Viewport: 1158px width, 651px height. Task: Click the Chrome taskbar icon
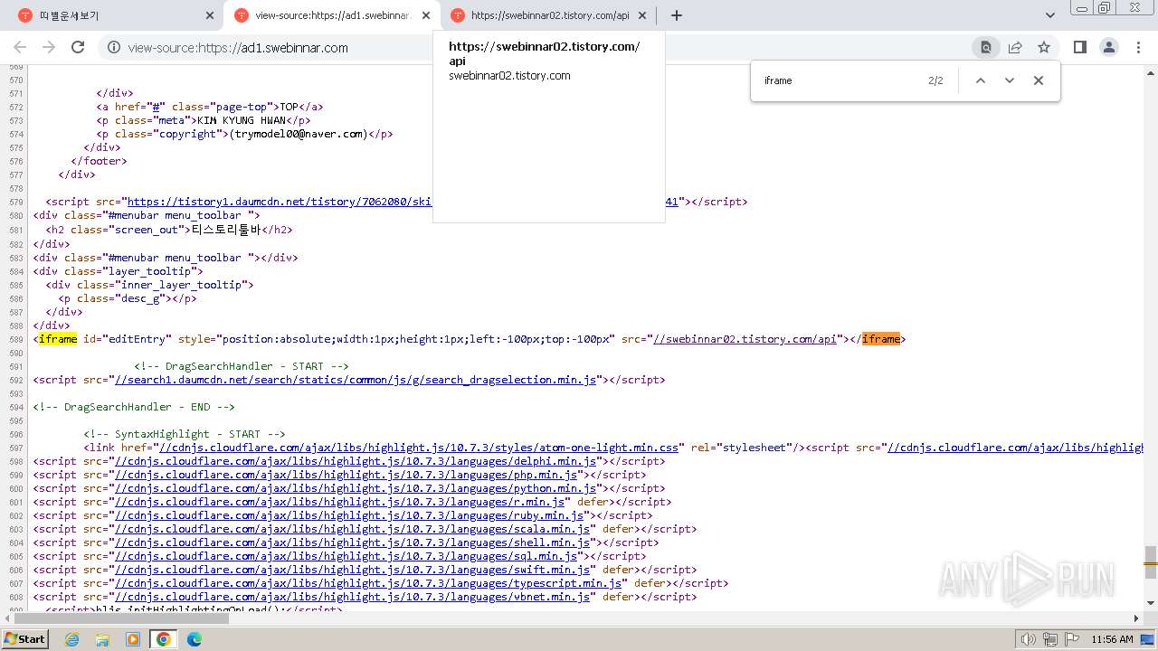click(164, 639)
